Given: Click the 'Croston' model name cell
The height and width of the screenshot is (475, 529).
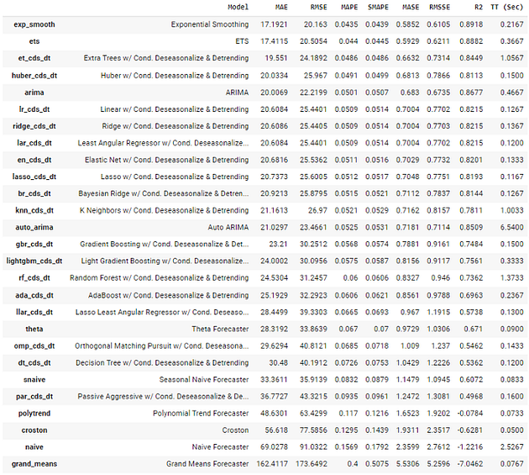Looking at the screenshot, I should pyautogui.click(x=235, y=430).
